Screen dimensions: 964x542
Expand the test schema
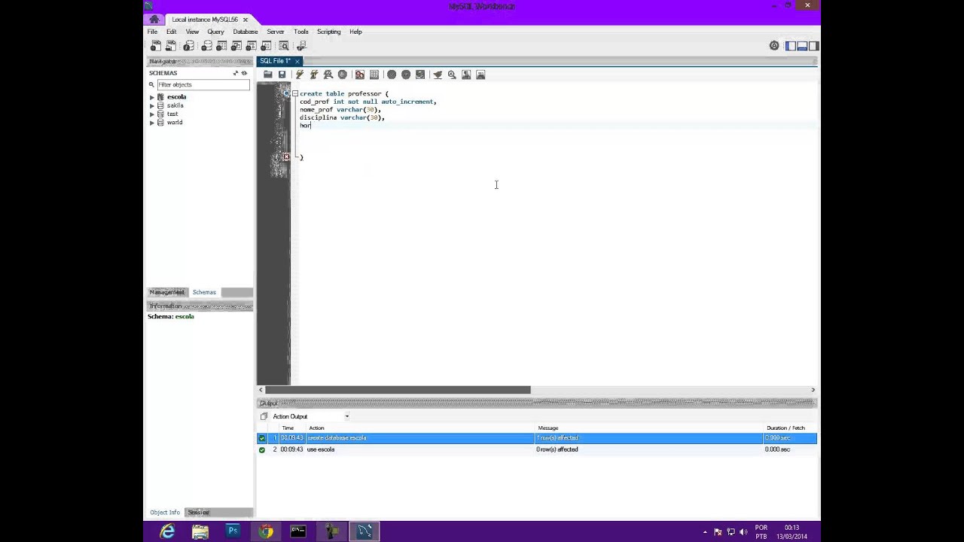(152, 114)
